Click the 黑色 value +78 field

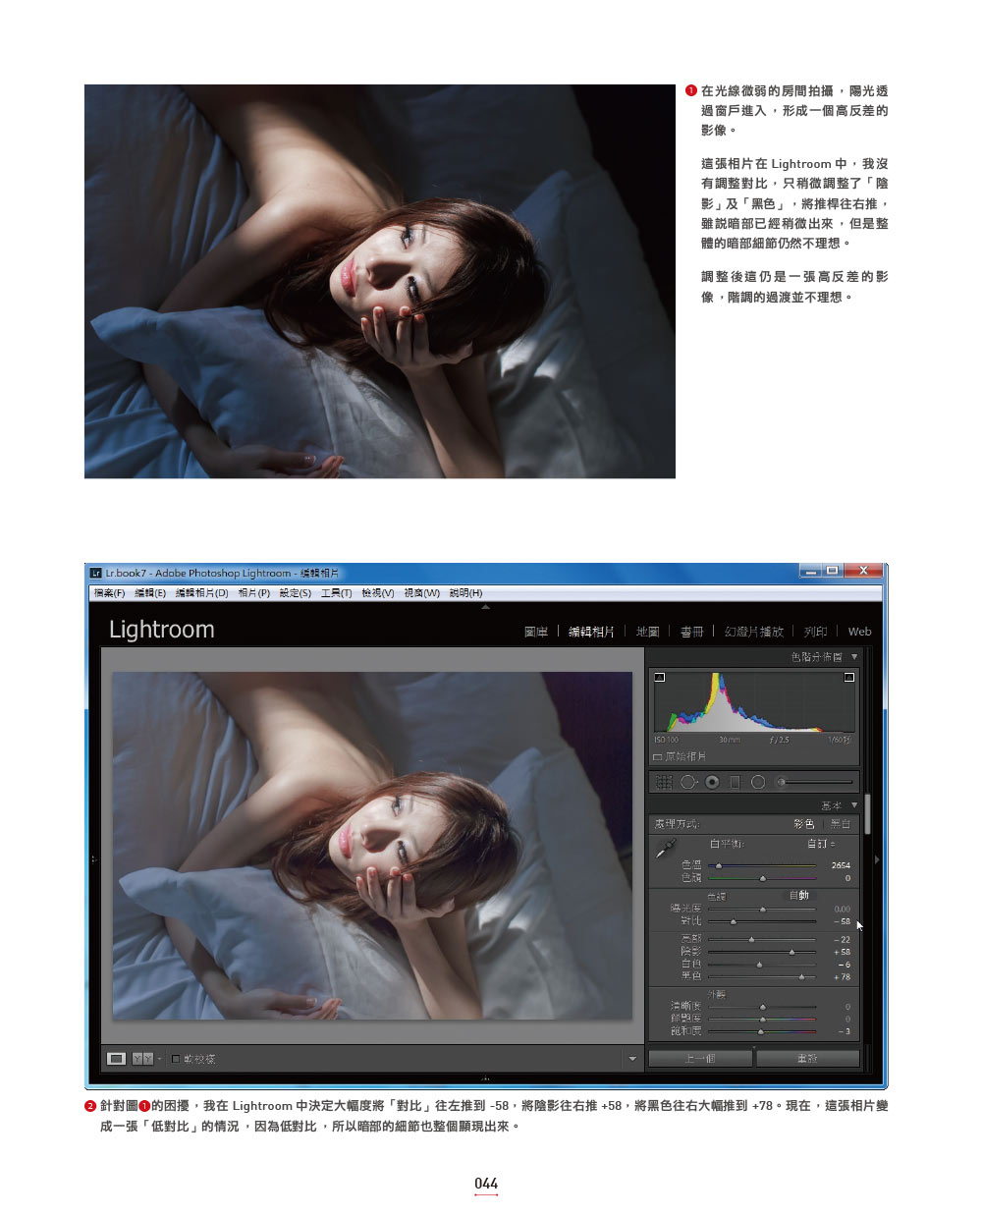coord(842,977)
